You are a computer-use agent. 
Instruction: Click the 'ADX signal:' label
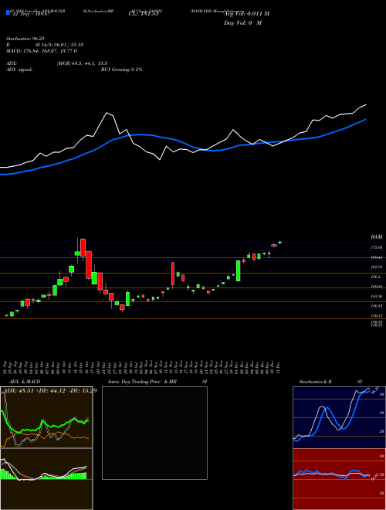[x=19, y=70]
